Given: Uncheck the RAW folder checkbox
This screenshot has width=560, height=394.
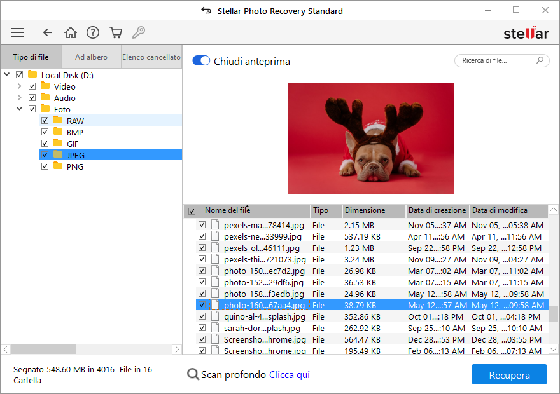Looking at the screenshot, I should coord(45,121).
